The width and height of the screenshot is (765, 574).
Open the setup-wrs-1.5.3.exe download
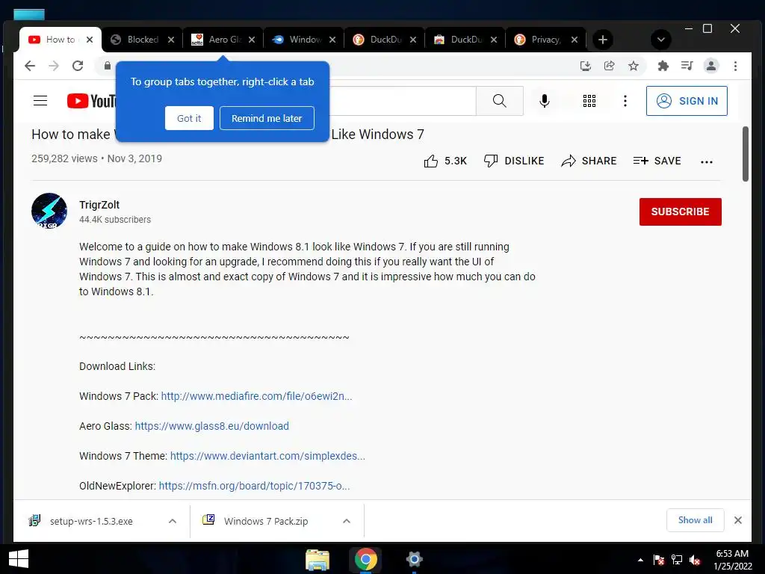91,521
